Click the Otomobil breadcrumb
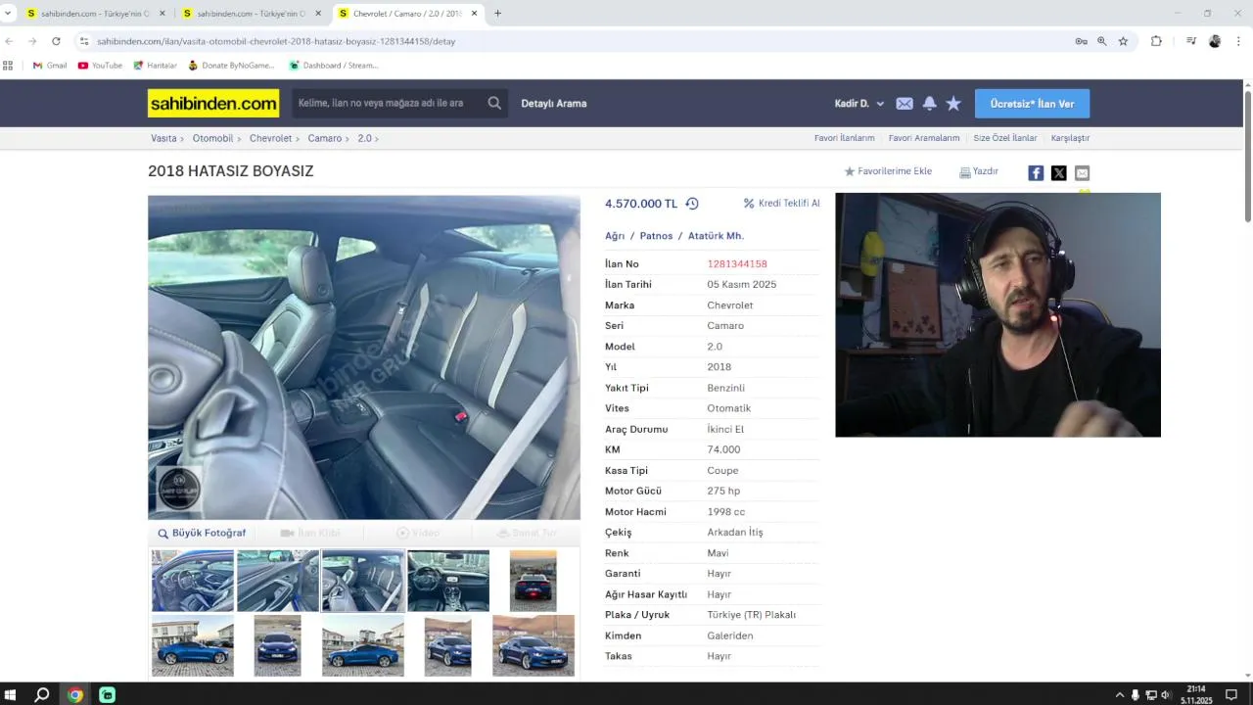1253x705 pixels. click(212, 138)
